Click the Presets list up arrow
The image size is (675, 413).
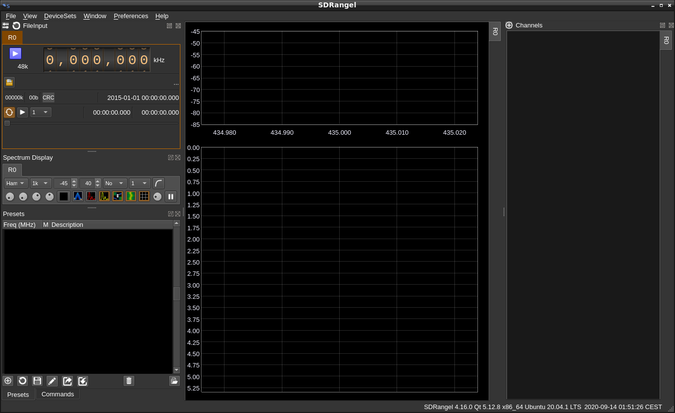176,223
